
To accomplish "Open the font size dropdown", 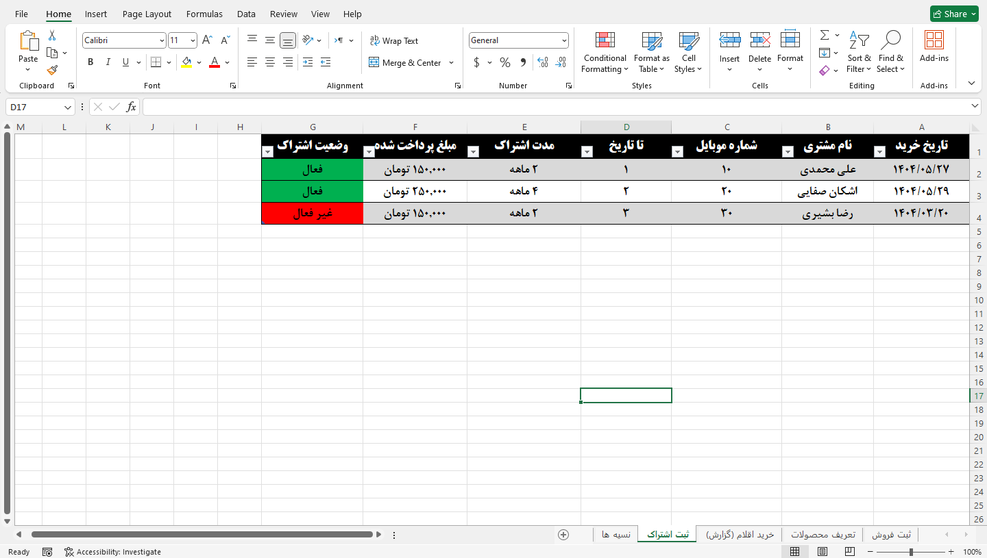I will (193, 40).
